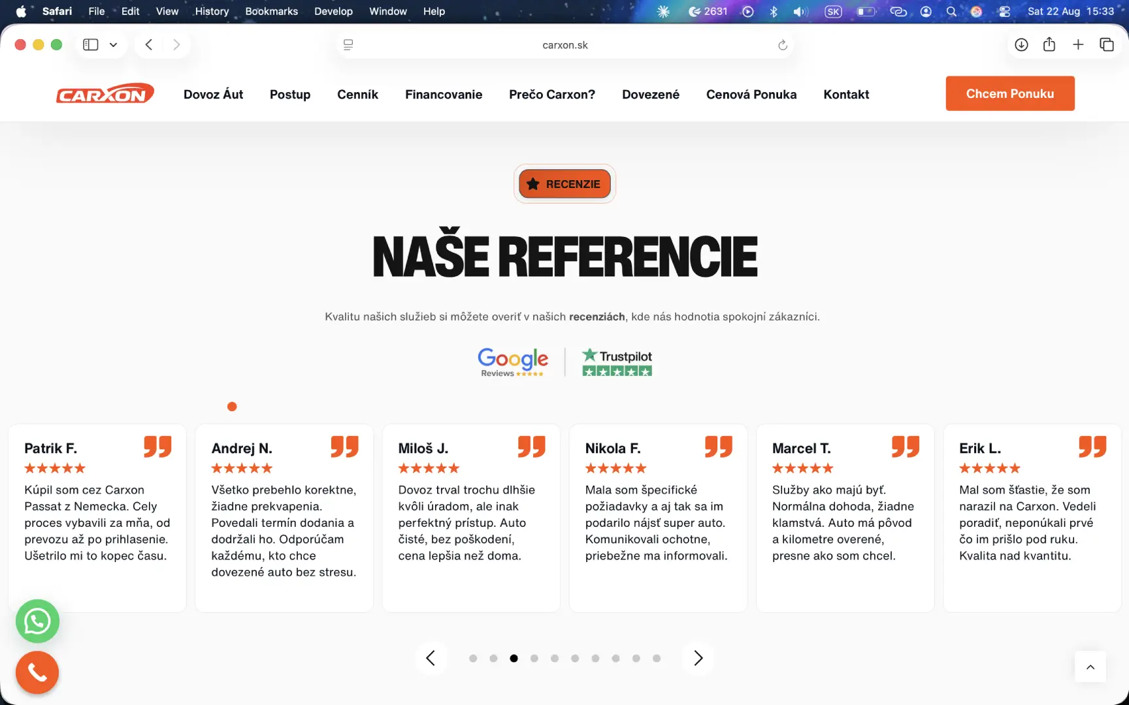Viewport: 1129px width, 705px height.
Task: Open Google Reviews logo
Action: (513, 362)
